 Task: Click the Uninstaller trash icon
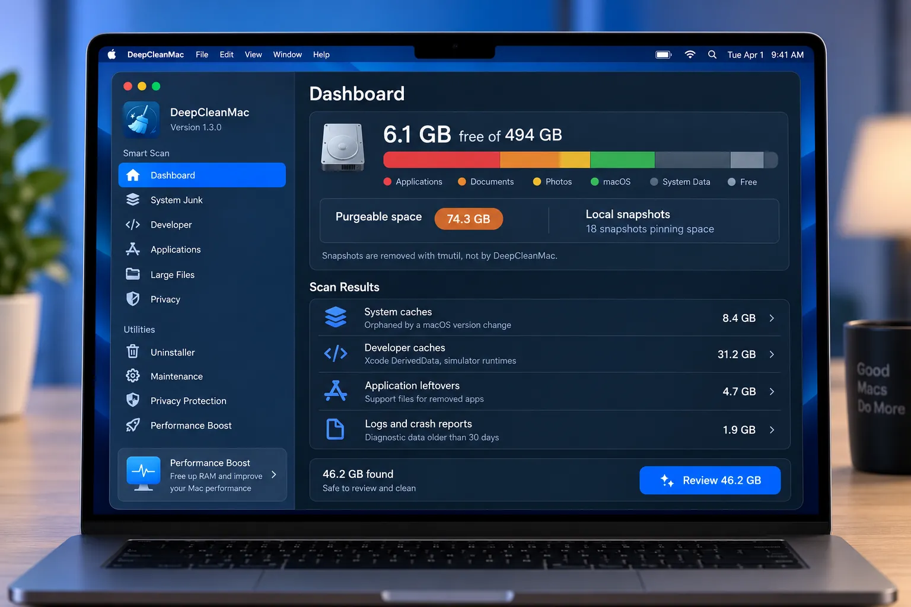pyautogui.click(x=133, y=352)
